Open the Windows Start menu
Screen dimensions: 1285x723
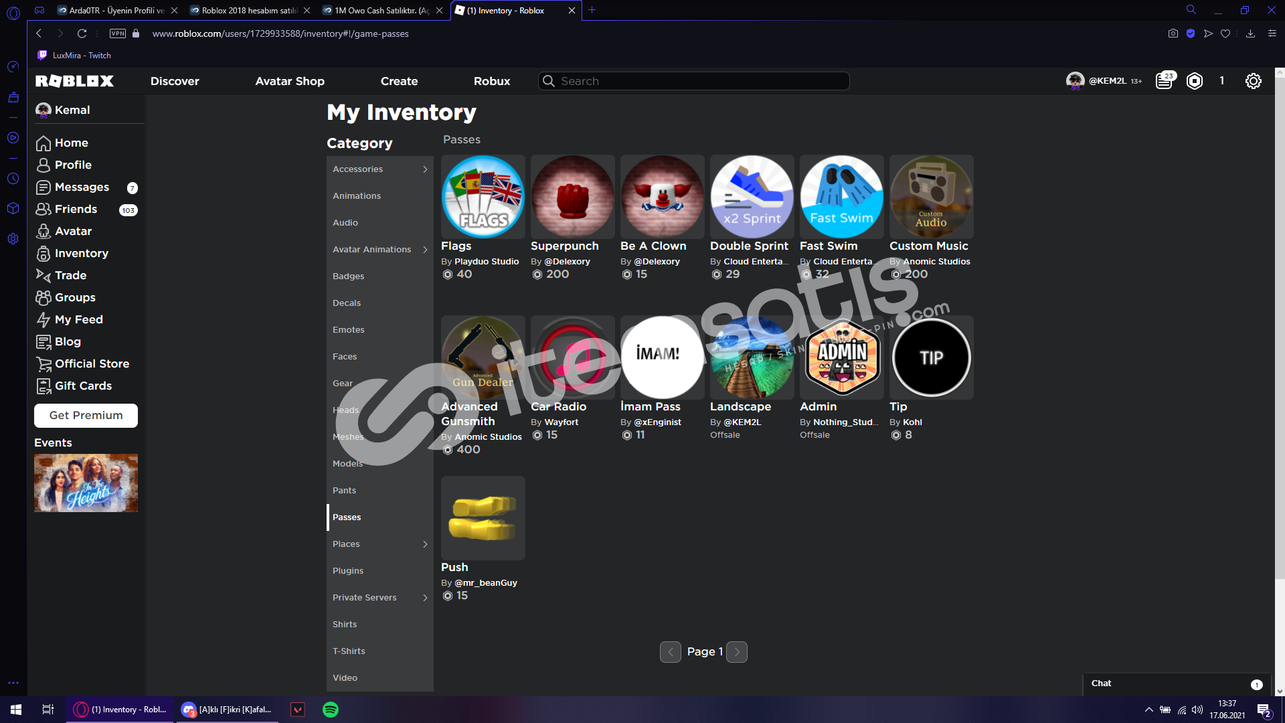(16, 710)
